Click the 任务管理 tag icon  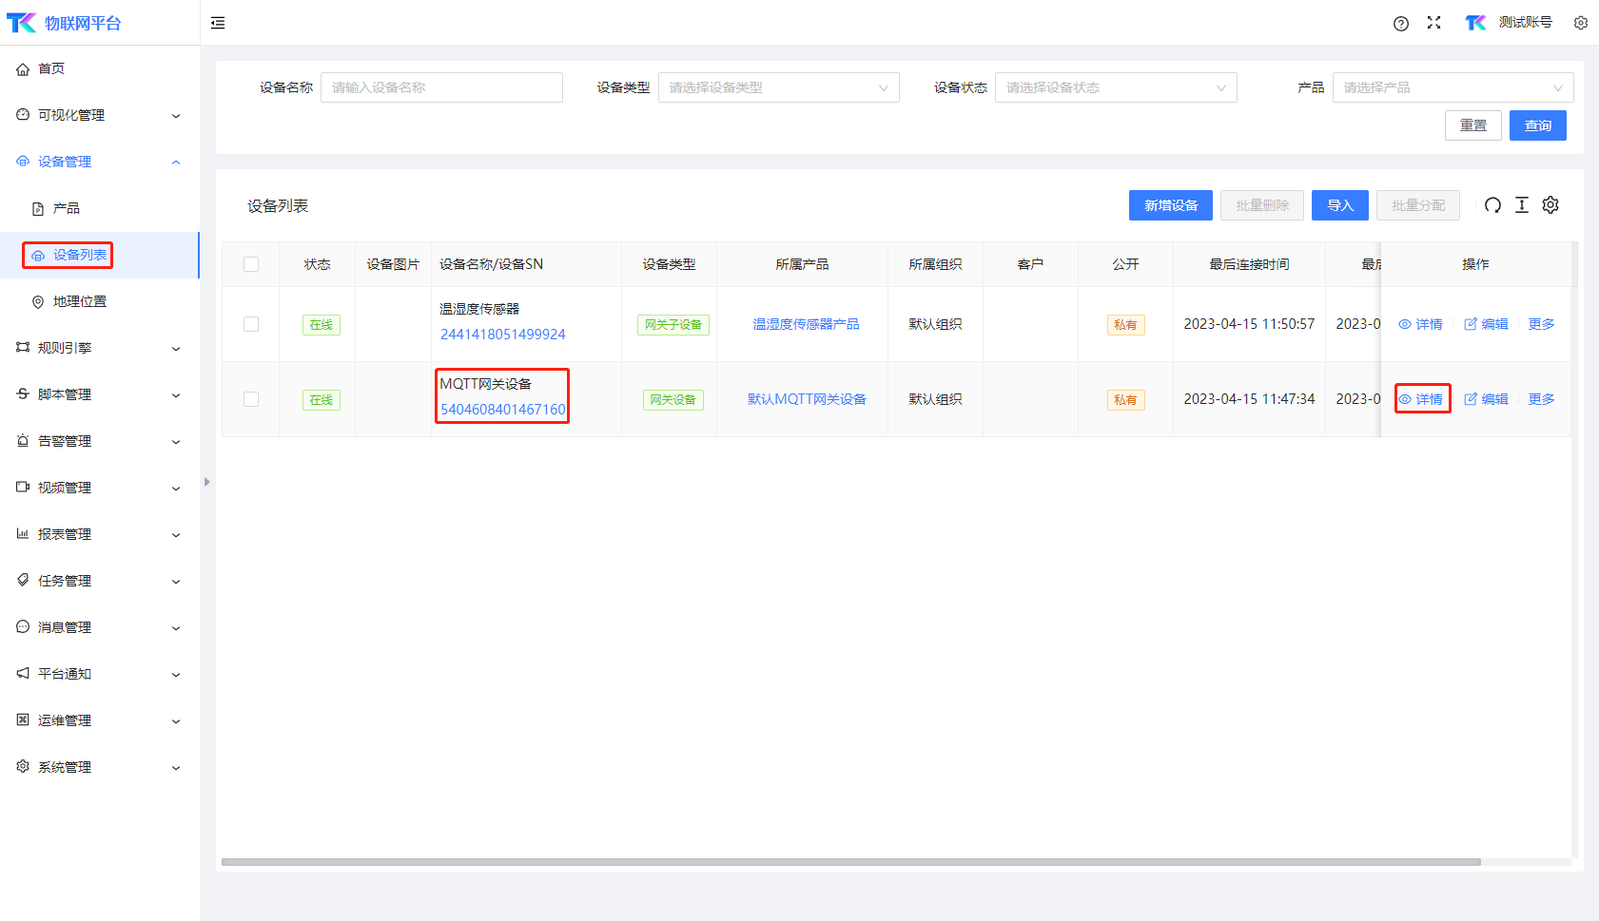pos(23,581)
